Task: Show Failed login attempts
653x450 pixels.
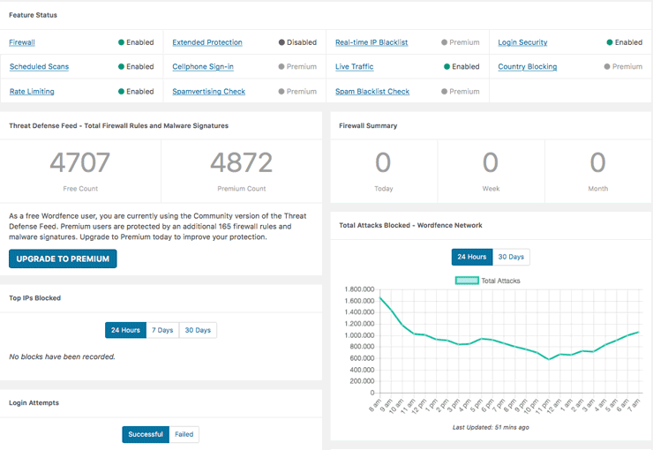Action: [184, 434]
